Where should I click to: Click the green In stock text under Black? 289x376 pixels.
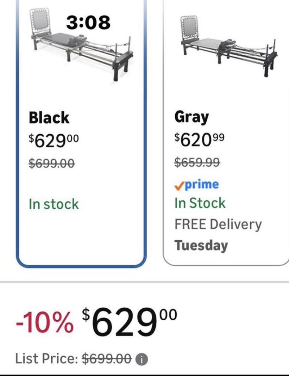point(54,204)
